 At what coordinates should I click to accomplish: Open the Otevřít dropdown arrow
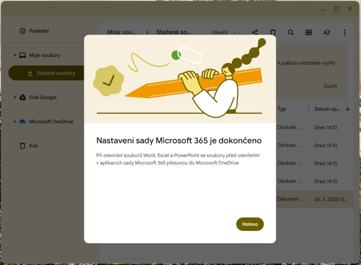click(x=235, y=32)
